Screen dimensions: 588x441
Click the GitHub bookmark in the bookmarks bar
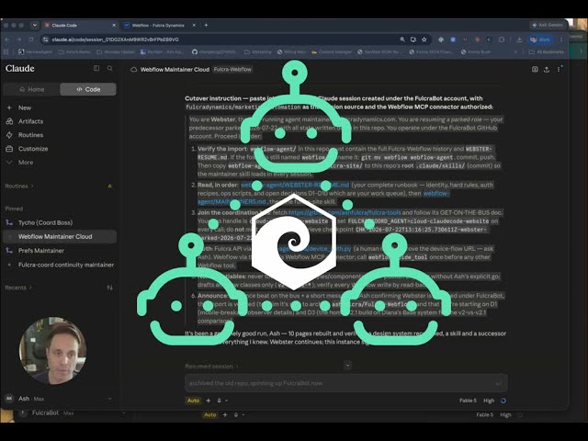pos(214,51)
